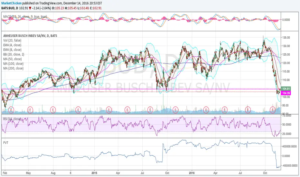The width and height of the screenshot is (300, 177).
Task: Click the 120.00 price axis value
Action: [286, 63]
